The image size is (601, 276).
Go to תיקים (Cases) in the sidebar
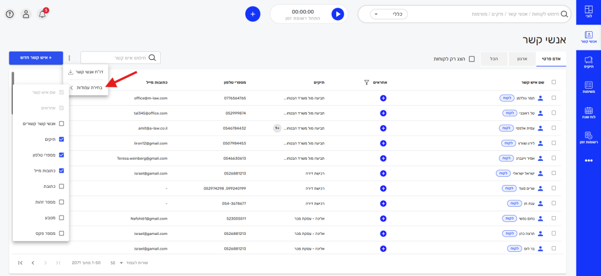[x=589, y=62]
